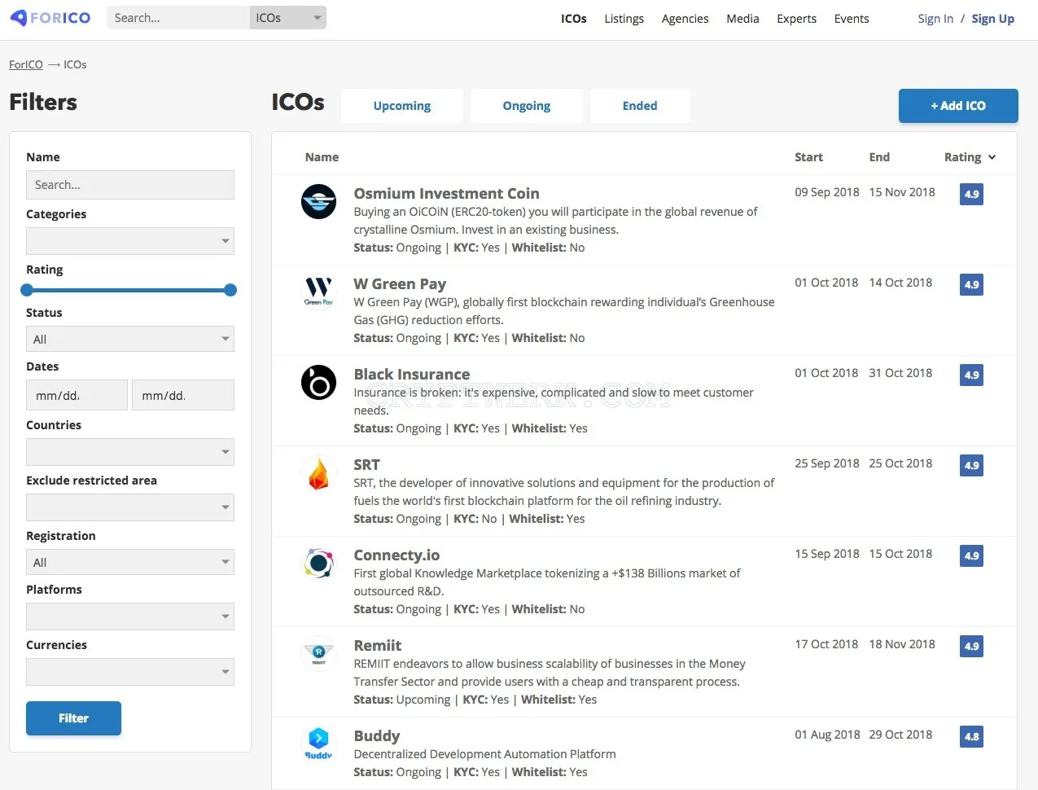Click the 4.9 rating badge for Remiit
Viewport: 1038px width, 790px height.
pos(971,646)
